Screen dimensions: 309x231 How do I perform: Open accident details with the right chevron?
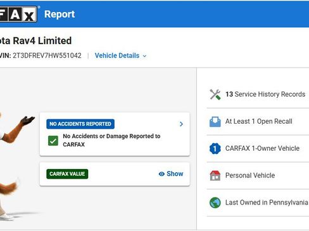tap(181, 124)
